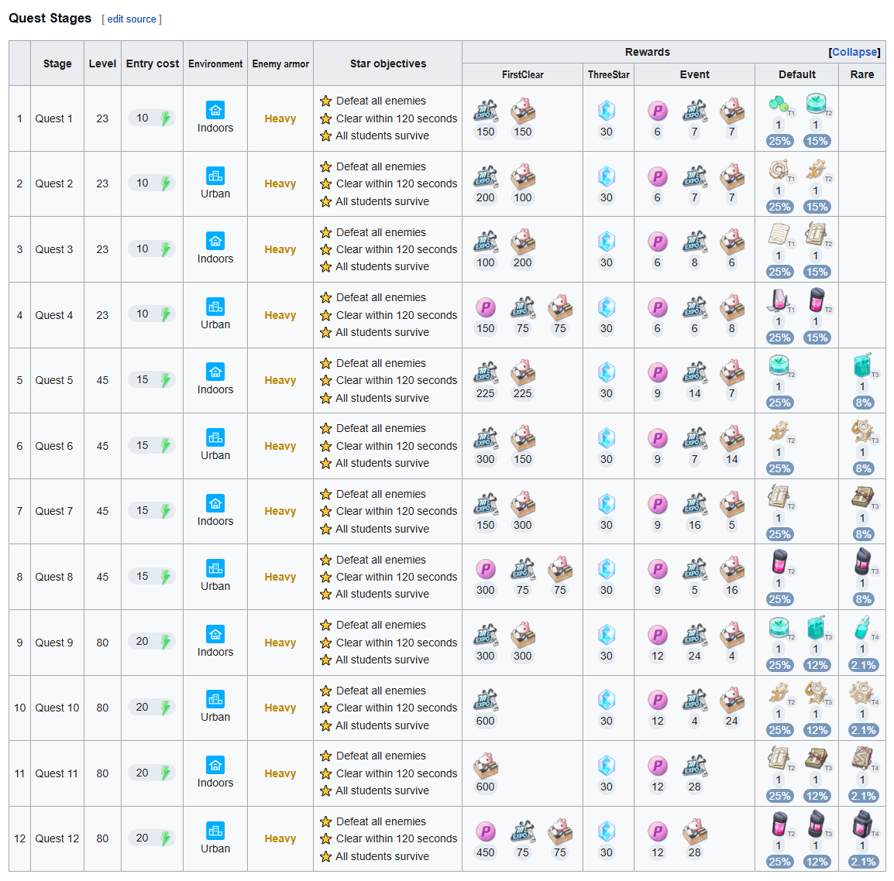Viewport: 894px width, 881px height.
Task: Click Quest 1 ThreeStar pyroxene gem icon
Action: tap(606, 111)
